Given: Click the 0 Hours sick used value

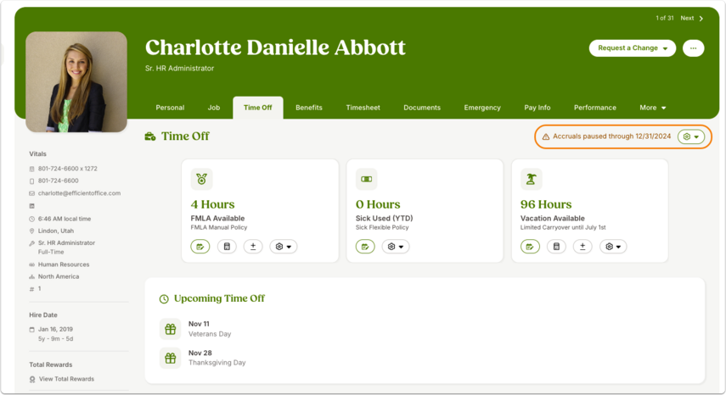Looking at the screenshot, I should tap(378, 204).
